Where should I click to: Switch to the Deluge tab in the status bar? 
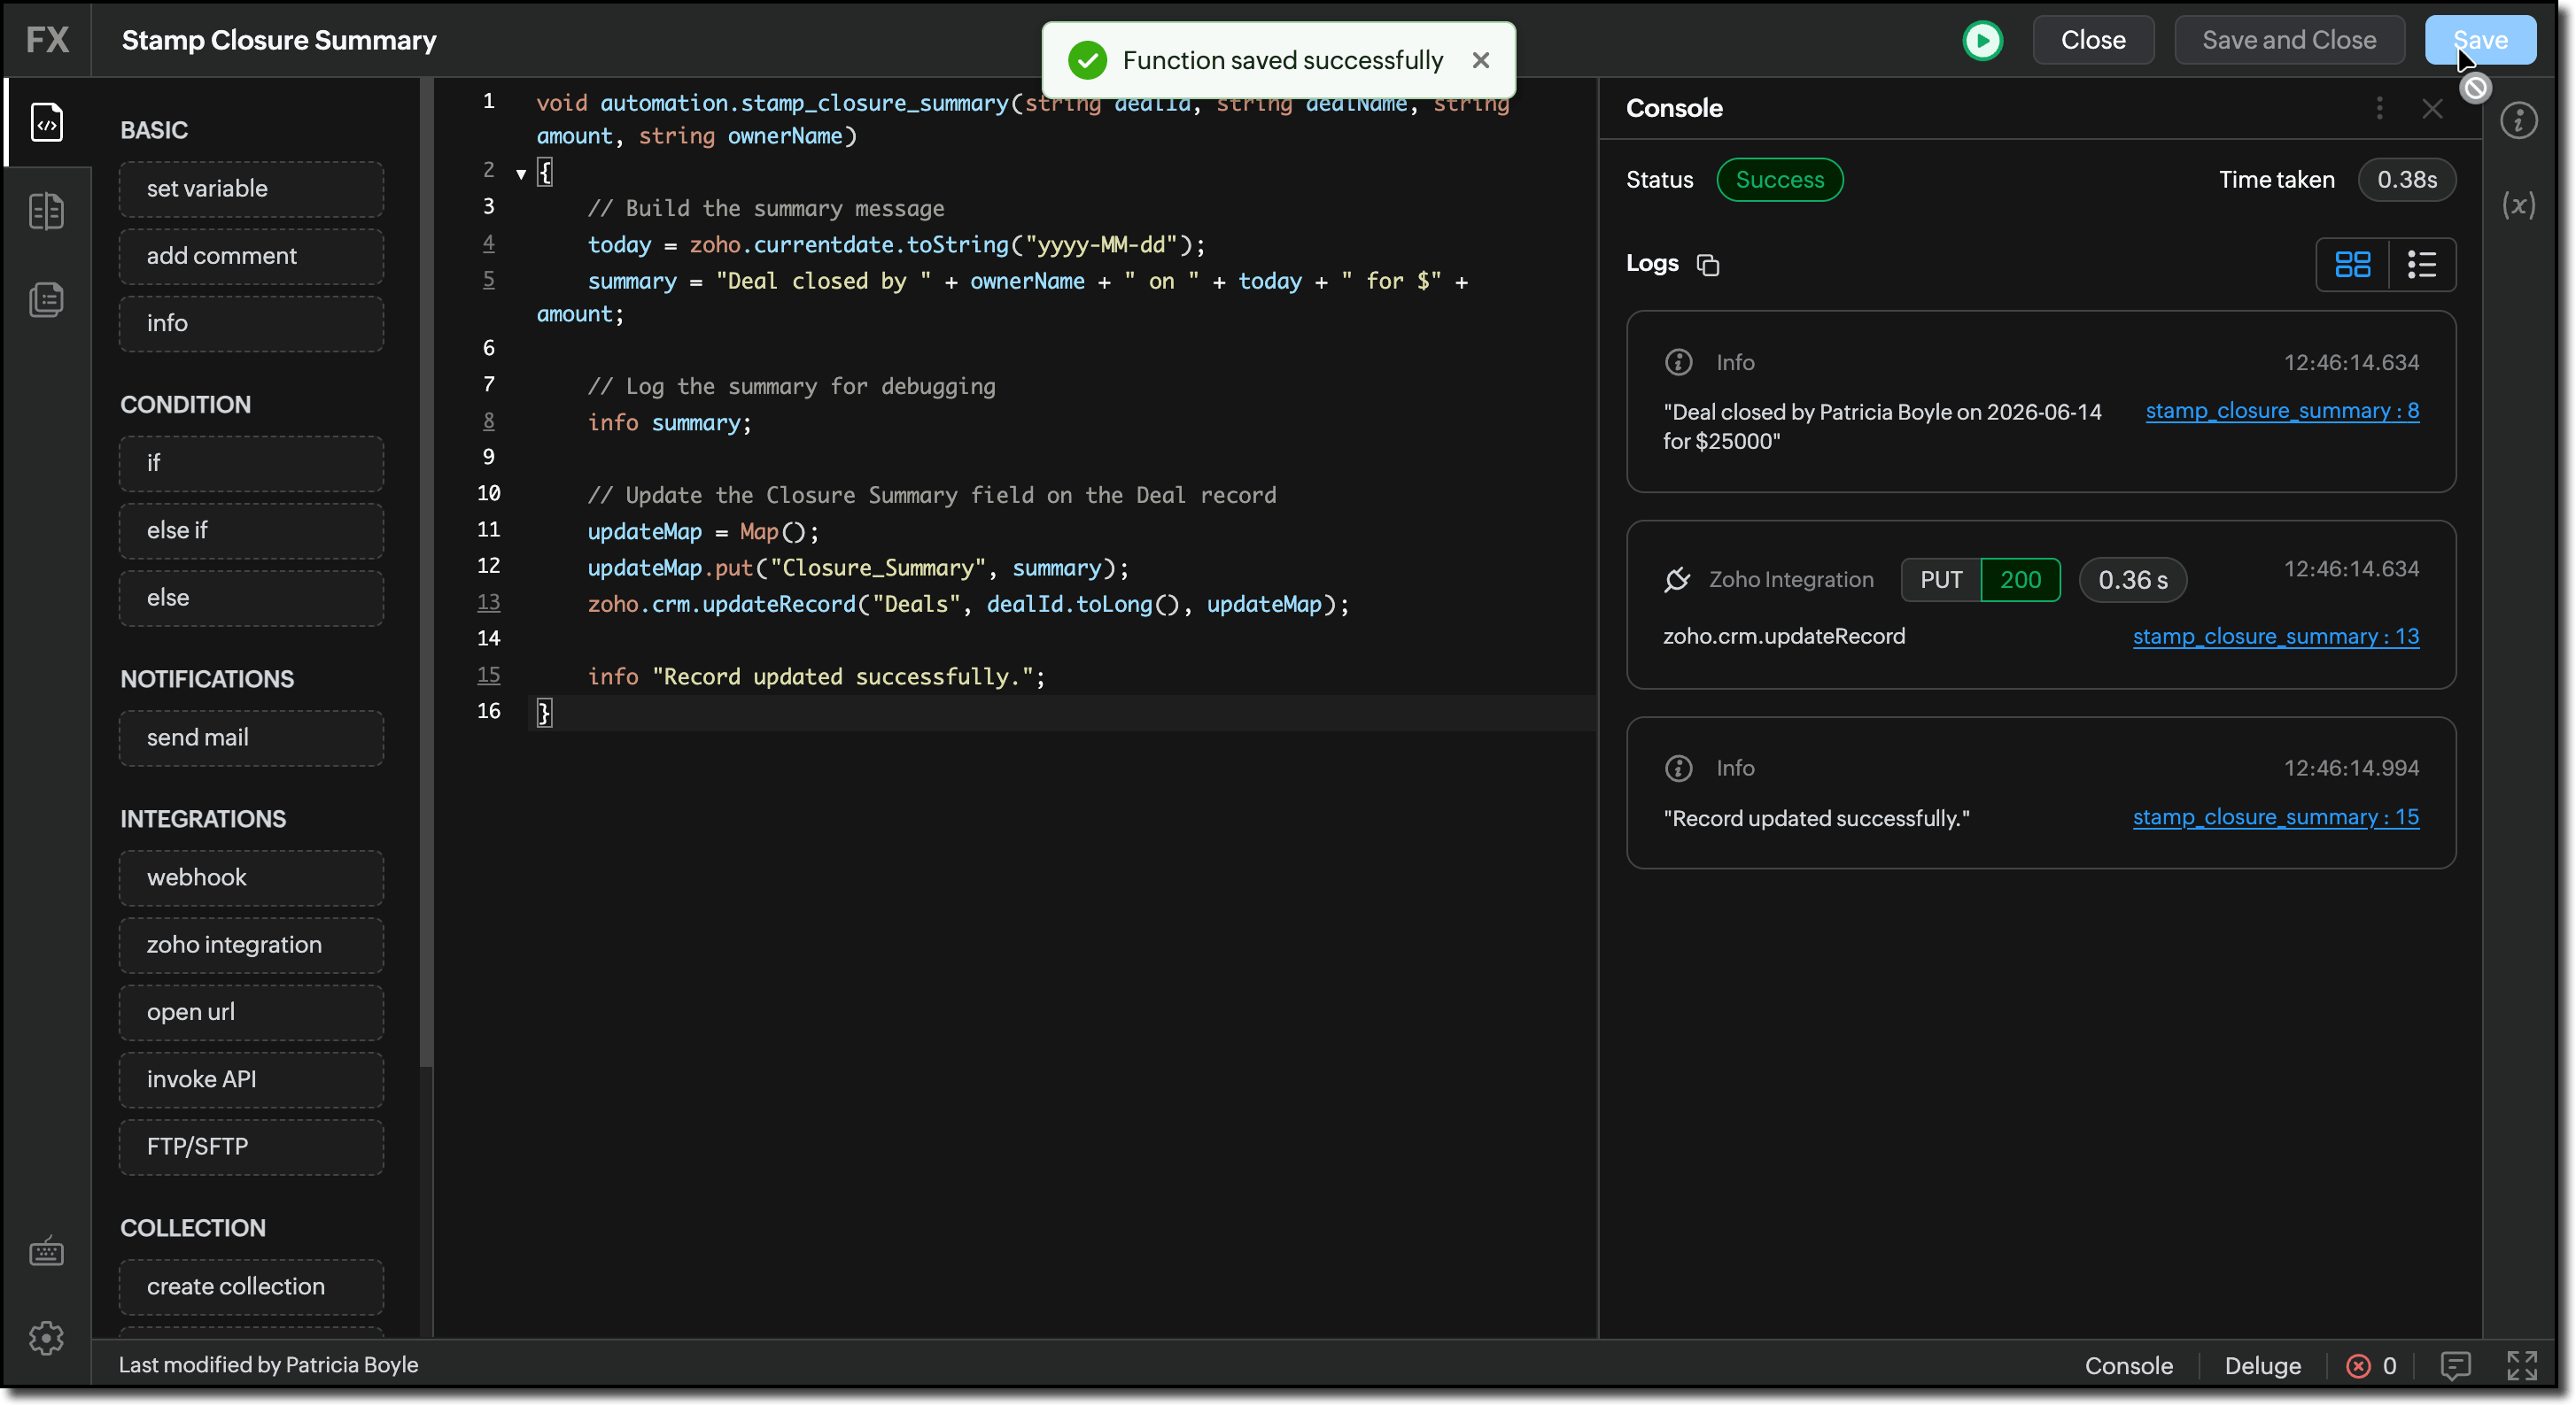[x=2262, y=1365]
